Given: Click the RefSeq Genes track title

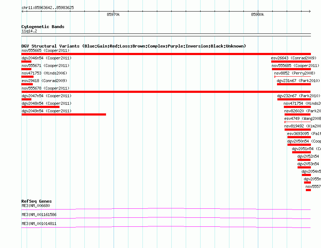Looking at the screenshot, I should point(36,201).
